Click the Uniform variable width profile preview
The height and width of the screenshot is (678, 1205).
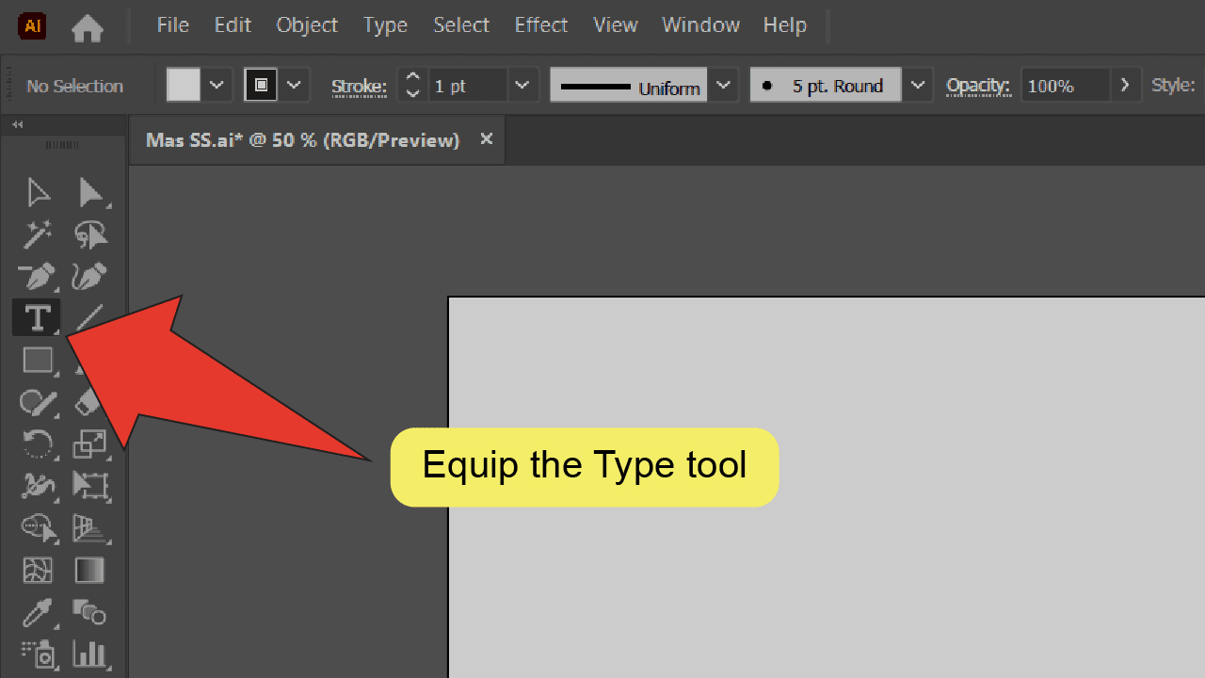point(629,86)
